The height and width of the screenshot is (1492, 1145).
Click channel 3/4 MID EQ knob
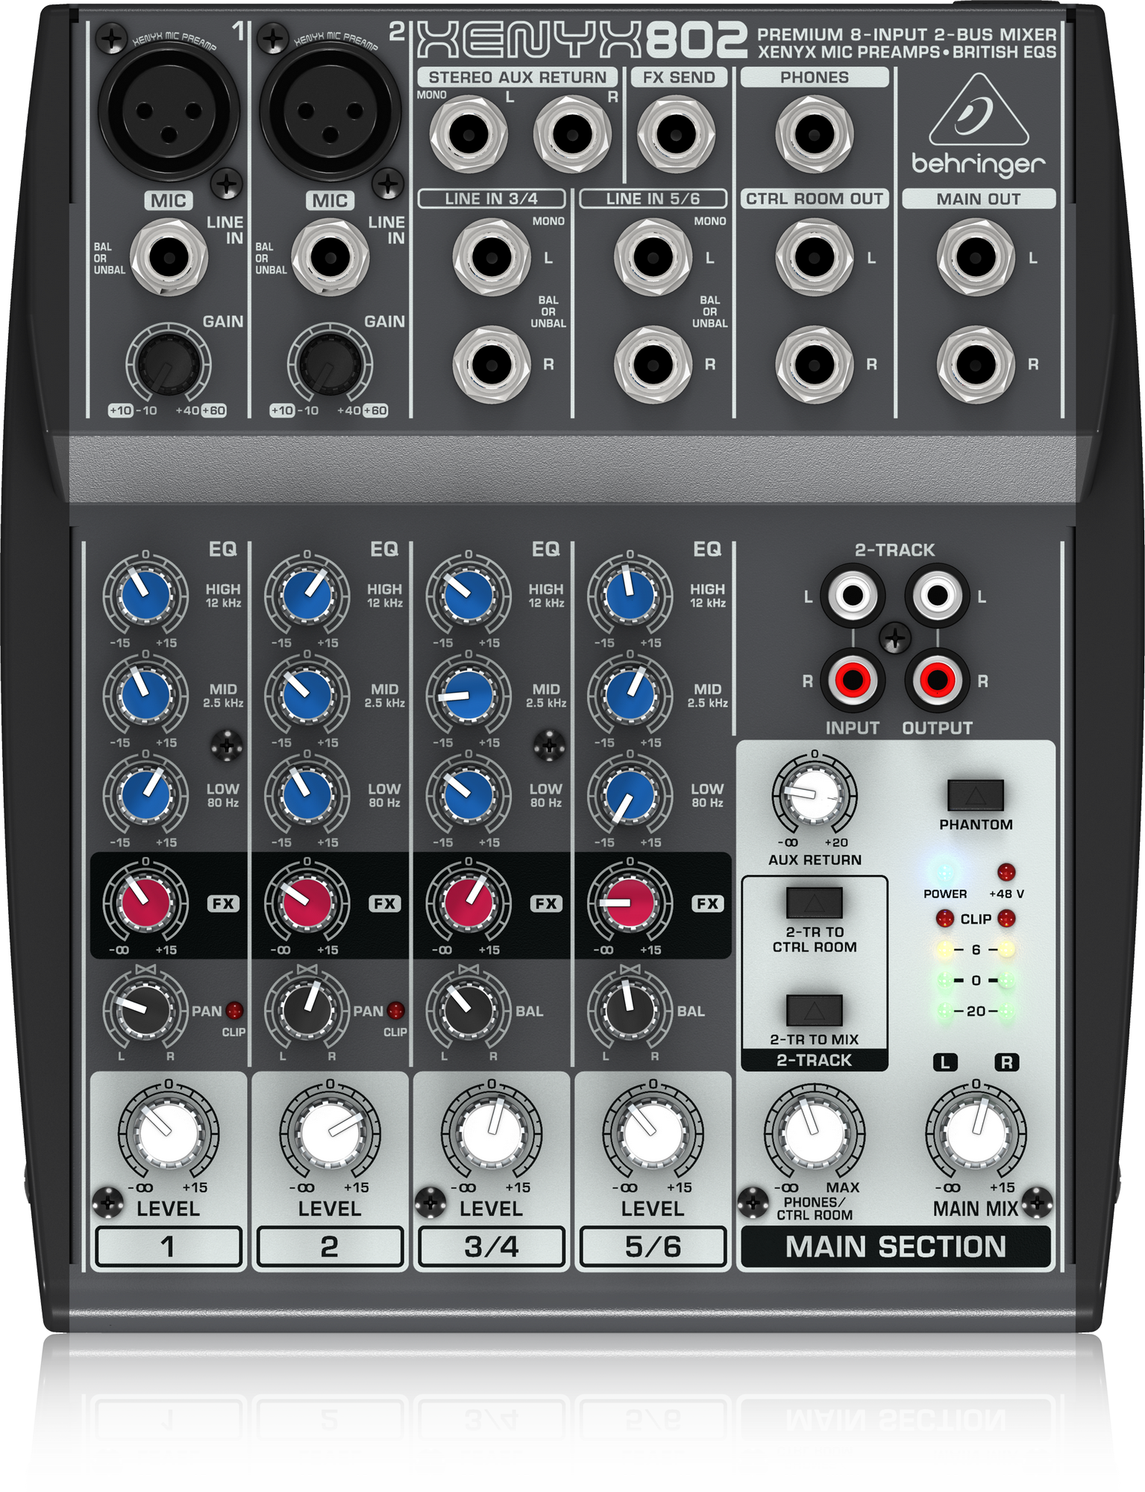(x=468, y=695)
